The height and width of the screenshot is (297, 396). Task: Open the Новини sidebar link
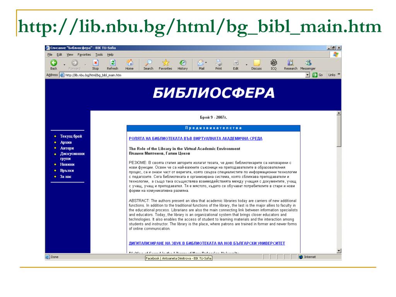(x=67, y=164)
